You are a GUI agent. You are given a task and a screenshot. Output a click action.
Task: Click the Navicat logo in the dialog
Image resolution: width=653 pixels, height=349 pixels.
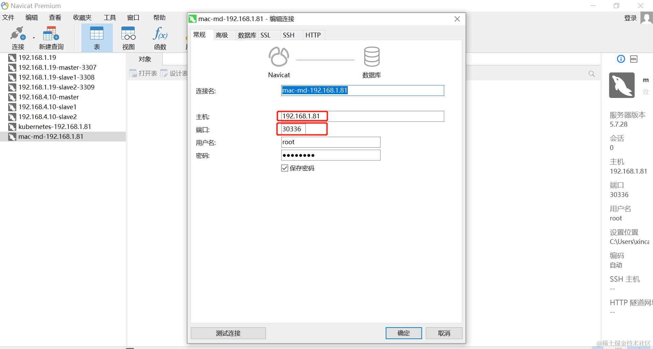[279, 56]
